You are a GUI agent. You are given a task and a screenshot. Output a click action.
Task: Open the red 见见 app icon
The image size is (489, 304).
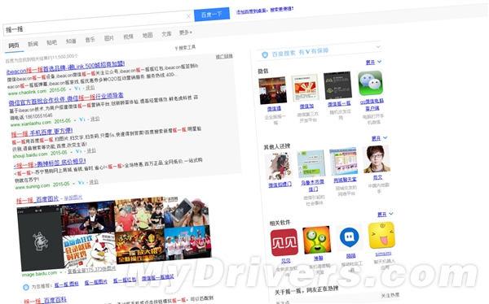point(284,242)
